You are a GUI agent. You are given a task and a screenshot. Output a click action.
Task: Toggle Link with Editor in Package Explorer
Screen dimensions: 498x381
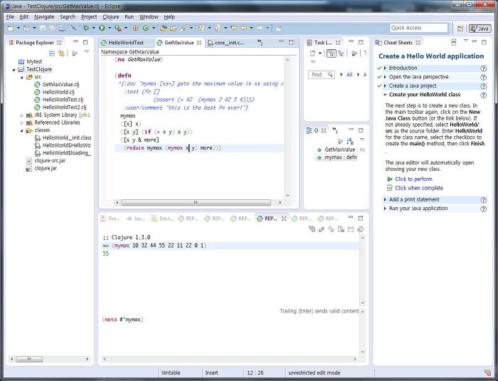point(61,53)
